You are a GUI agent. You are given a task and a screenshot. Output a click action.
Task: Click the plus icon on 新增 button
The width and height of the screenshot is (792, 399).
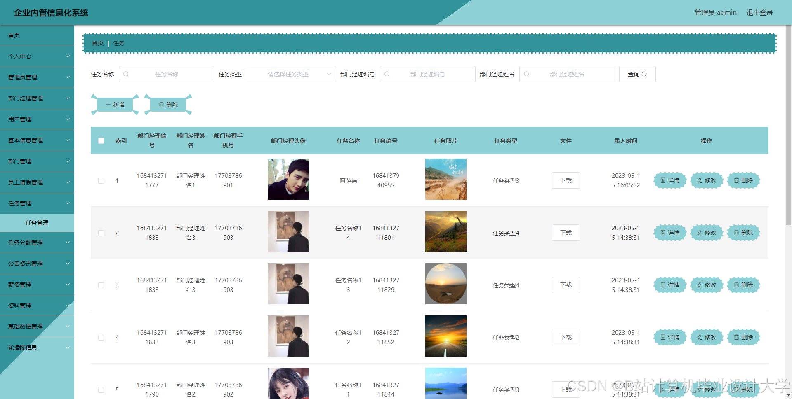(108, 105)
